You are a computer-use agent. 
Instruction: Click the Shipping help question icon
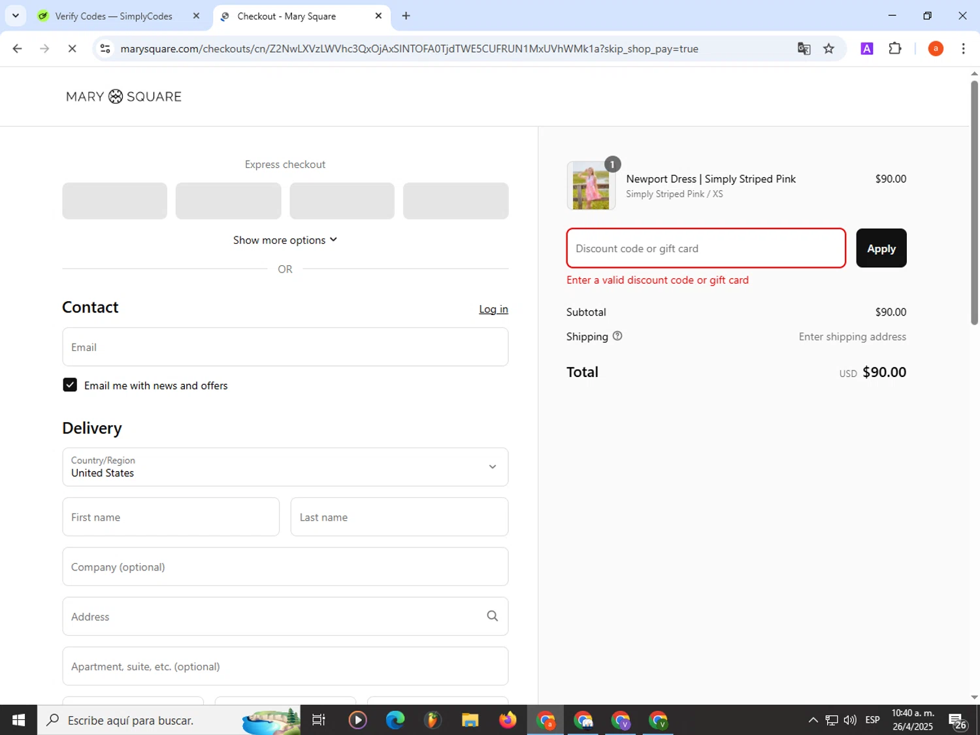click(617, 336)
